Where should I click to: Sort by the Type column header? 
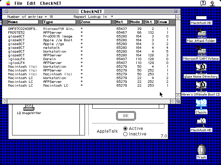pos(59,22)
